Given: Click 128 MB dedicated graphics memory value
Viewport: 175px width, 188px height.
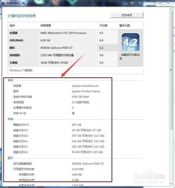Looking at the screenshot, I should 77,175.
